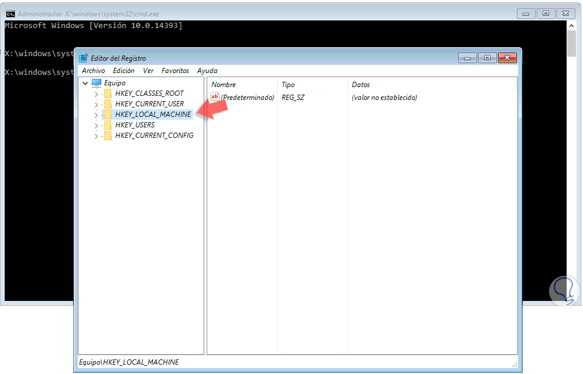583x374 pixels.
Task: Click the cmd.exe vertical scrollbar thumb
Action: coord(571,44)
